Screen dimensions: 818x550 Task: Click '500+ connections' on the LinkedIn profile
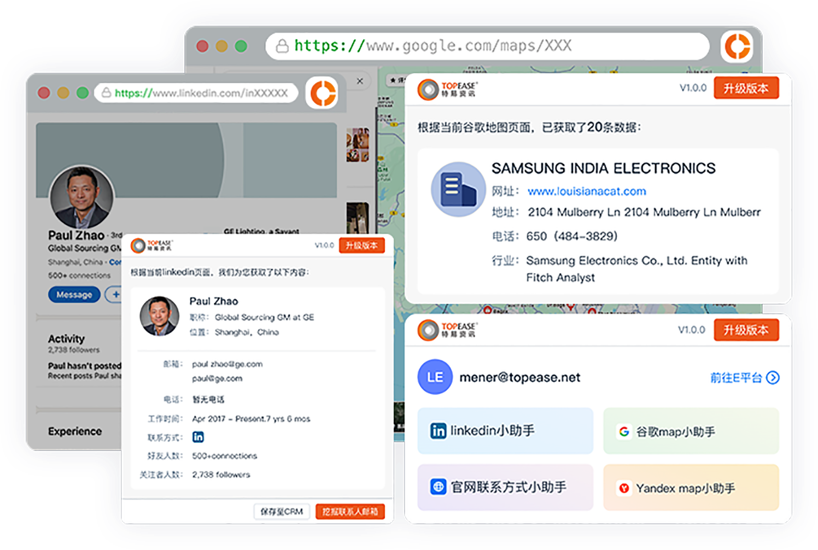tap(79, 276)
